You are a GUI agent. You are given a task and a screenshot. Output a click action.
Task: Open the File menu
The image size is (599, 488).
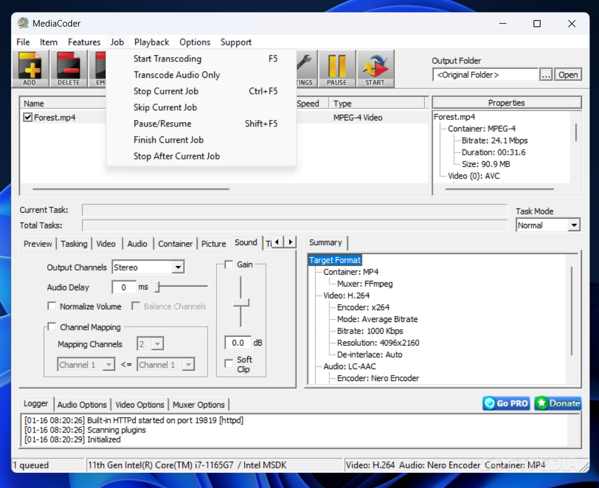pos(23,42)
